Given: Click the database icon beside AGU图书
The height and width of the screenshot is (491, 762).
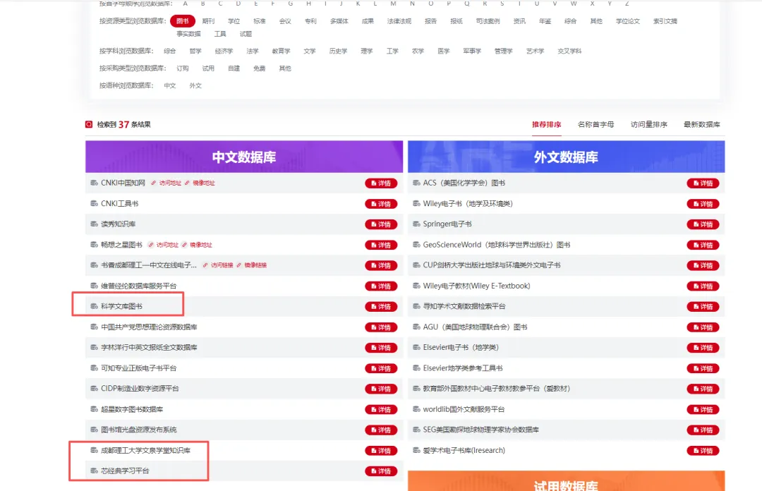Looking at the screenshot, I should [416, 327].
